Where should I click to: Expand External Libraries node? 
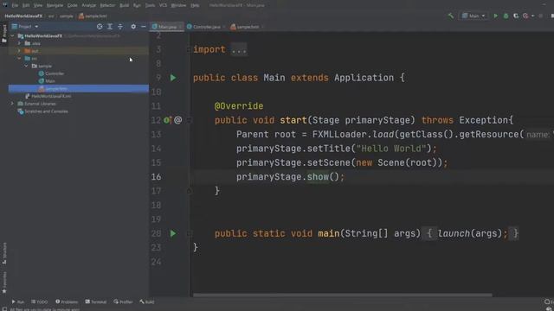pyautogui.click(x=12, y=104)
